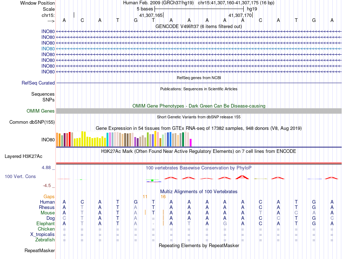Click the magenta last bar in GTEx chart
This screenshot has height=259, width=342.
coord(191,142)
